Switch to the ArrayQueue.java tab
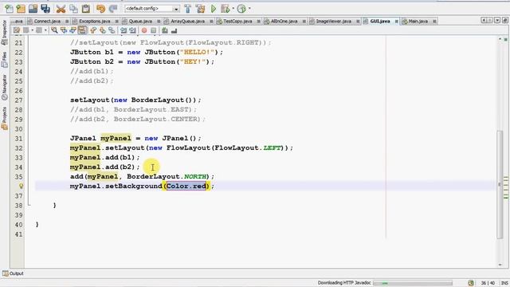Screen dimensions: 510x287 click(188, 22)
